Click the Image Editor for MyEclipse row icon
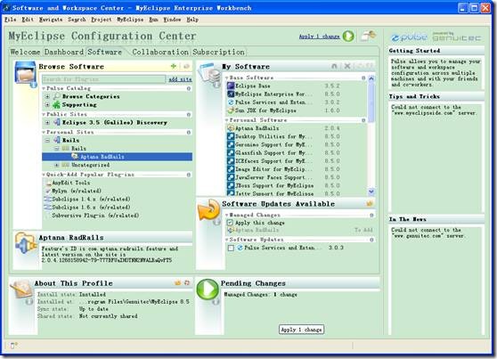Image resolution: width=497 pixels, height=359 pixels. point(231,169)
